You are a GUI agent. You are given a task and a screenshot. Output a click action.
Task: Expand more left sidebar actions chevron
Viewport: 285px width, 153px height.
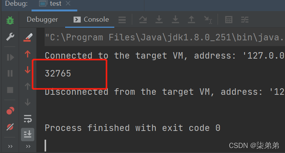(10, 146)
